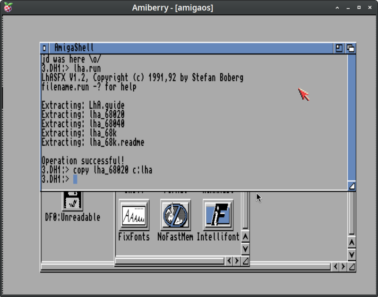
Task: Maximize the Amiberry window
Action: (x=359, y=8)
